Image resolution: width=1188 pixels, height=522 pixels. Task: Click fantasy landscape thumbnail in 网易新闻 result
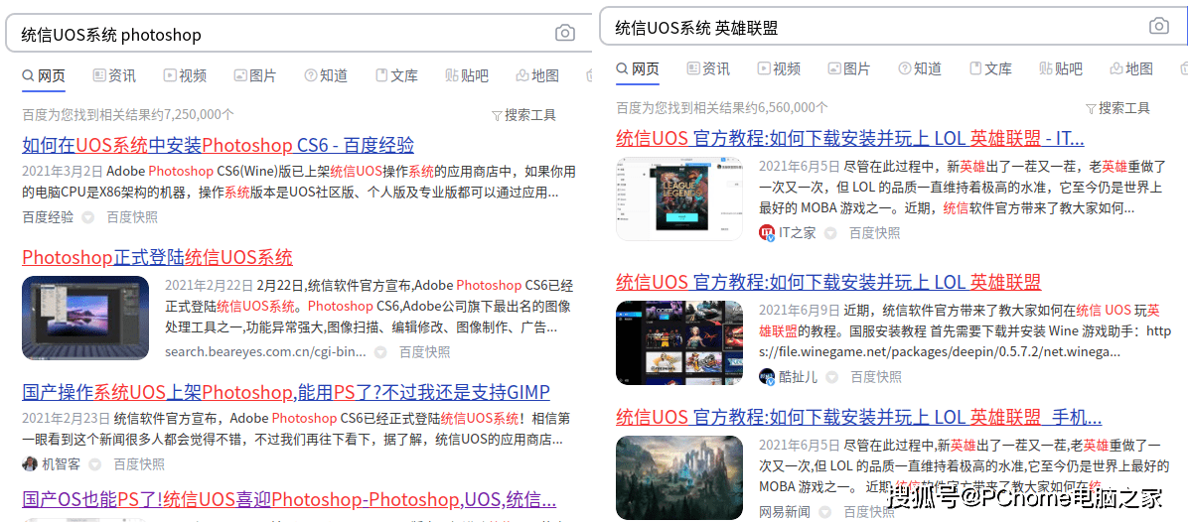coord(679,477)
